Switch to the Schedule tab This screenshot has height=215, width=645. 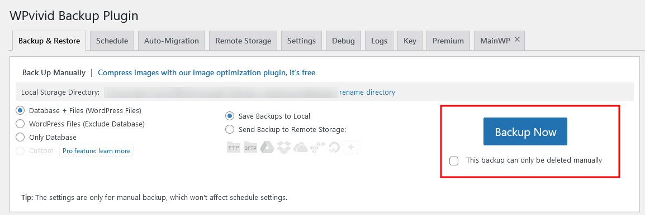point(112,41)
